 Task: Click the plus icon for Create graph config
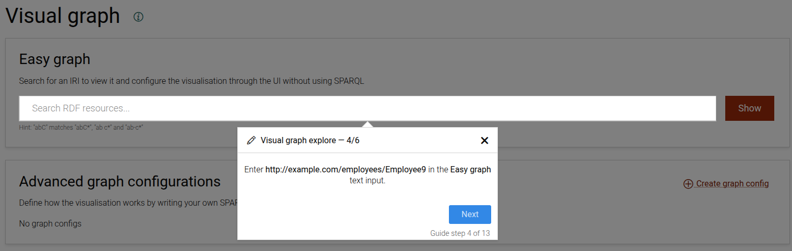(x=688, y=183)
